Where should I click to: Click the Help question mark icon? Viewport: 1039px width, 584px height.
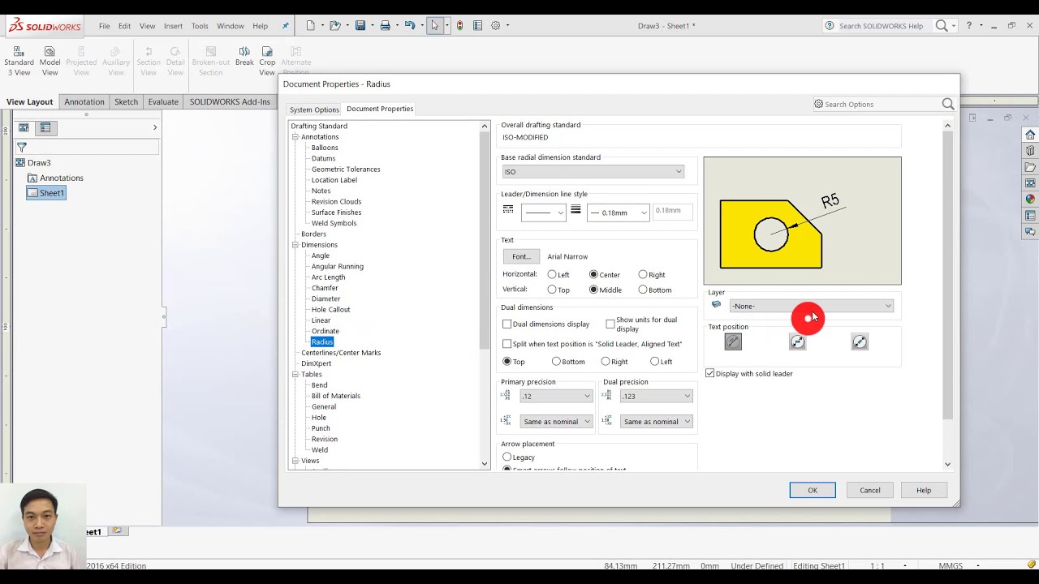[x=969, y=26]
